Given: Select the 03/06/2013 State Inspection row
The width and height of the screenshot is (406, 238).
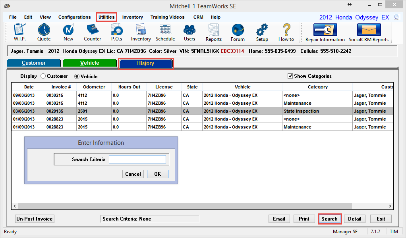Looking at the screenshot, I should (x=203, y=111).
